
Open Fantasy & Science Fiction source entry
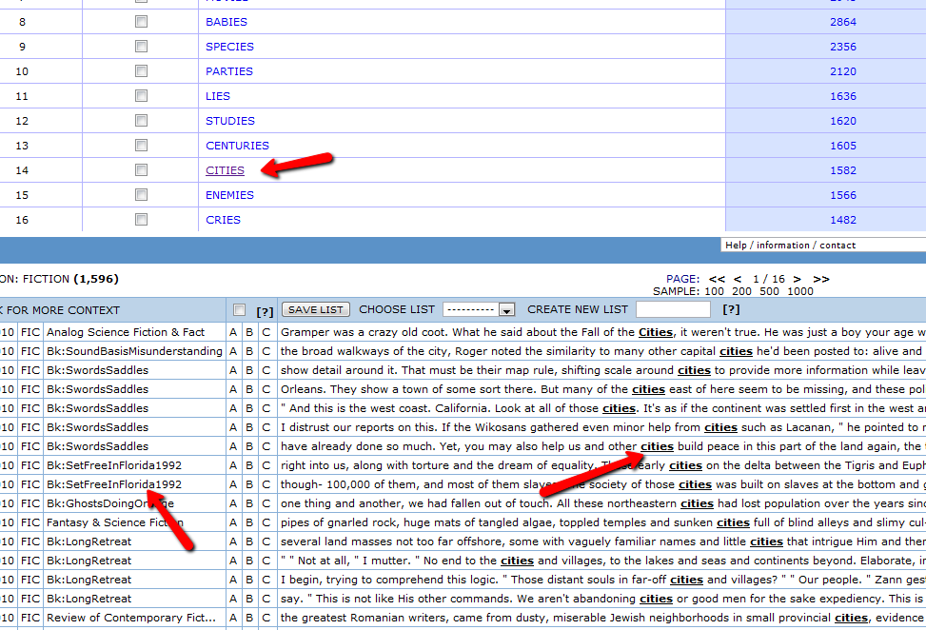point(115,522)
